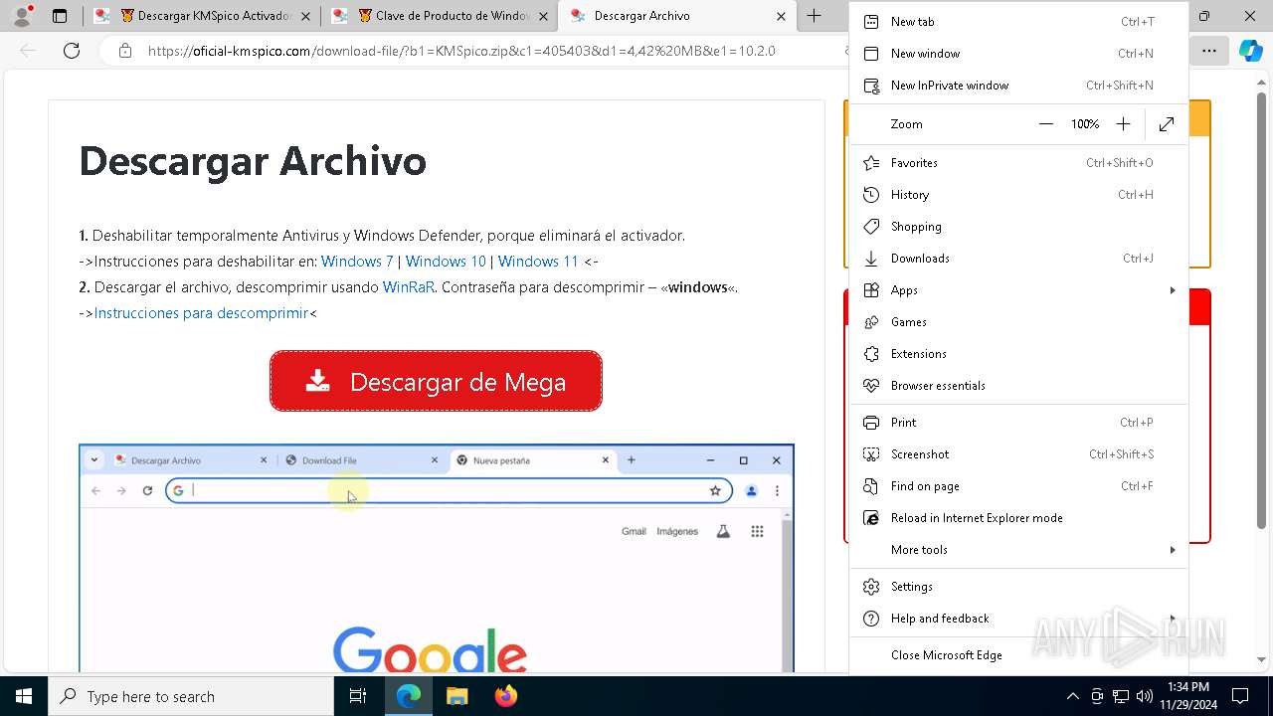1273x716 pixels.
Task: Show hidden tray icons chevron
Action: pos(1072,696)
